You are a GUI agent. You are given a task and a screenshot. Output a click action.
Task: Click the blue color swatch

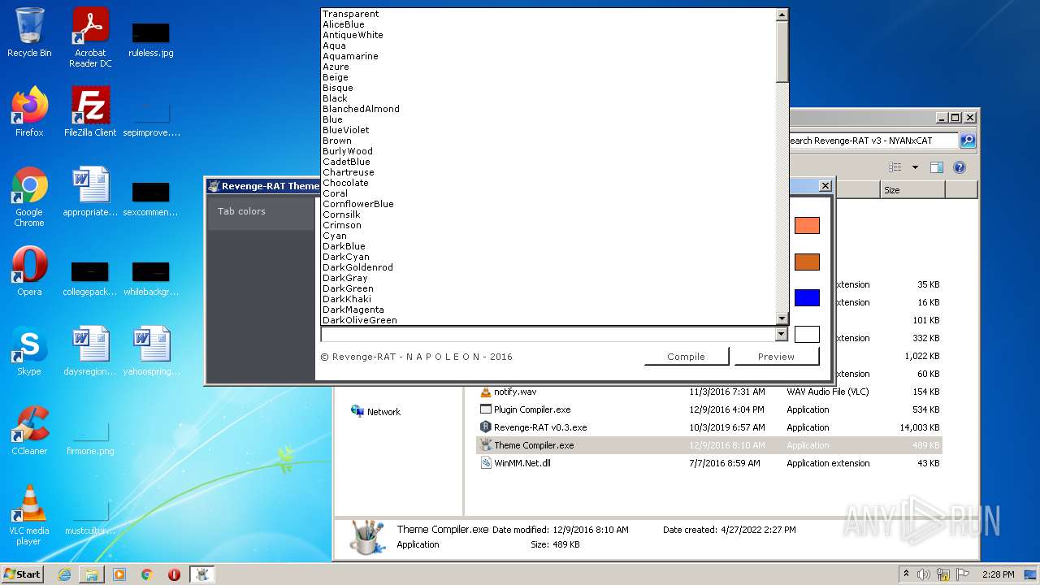pyautogui.click(x=807, y=298)
